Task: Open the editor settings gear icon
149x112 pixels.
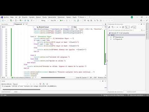Action: coord(106,24)
